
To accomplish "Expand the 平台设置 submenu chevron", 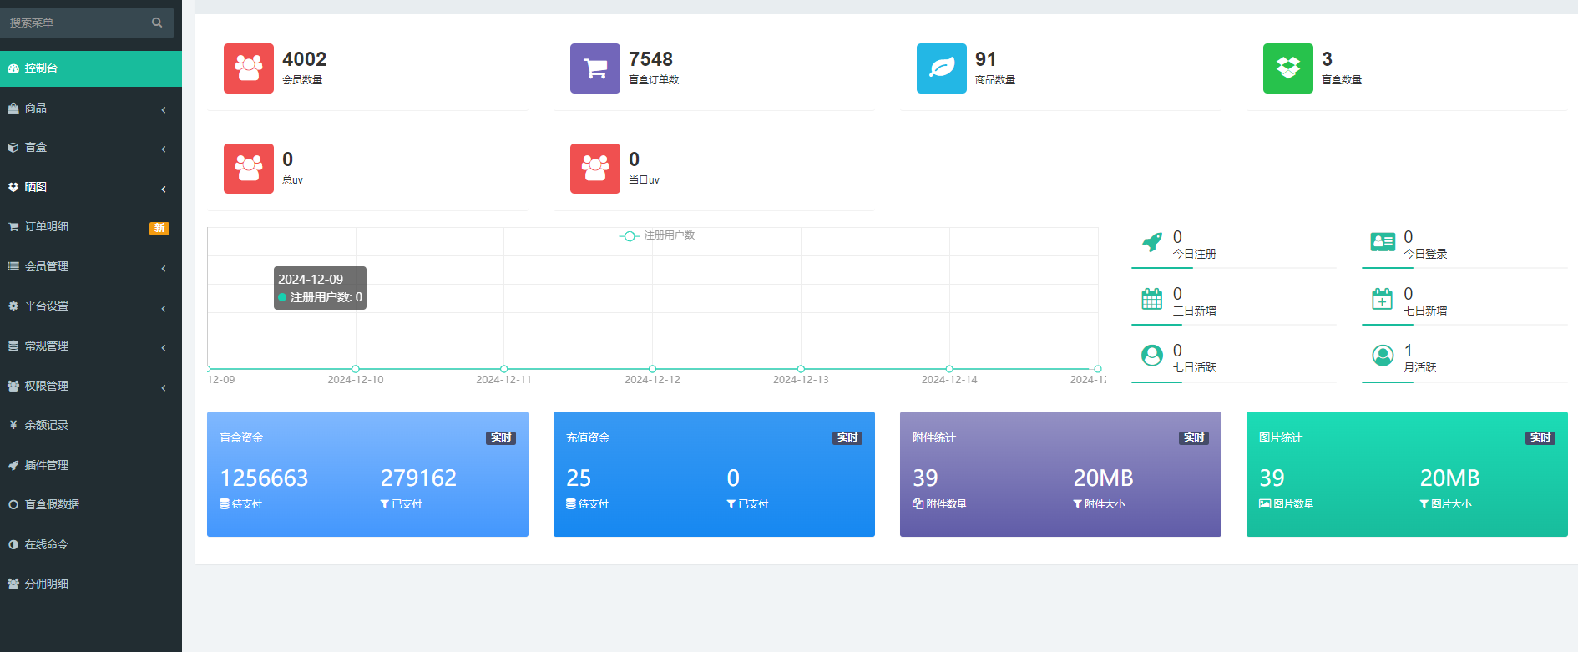I will 164,308.
